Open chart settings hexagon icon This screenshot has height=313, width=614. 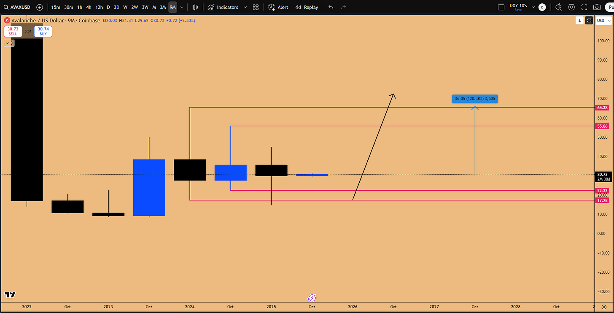click(571, 7)
